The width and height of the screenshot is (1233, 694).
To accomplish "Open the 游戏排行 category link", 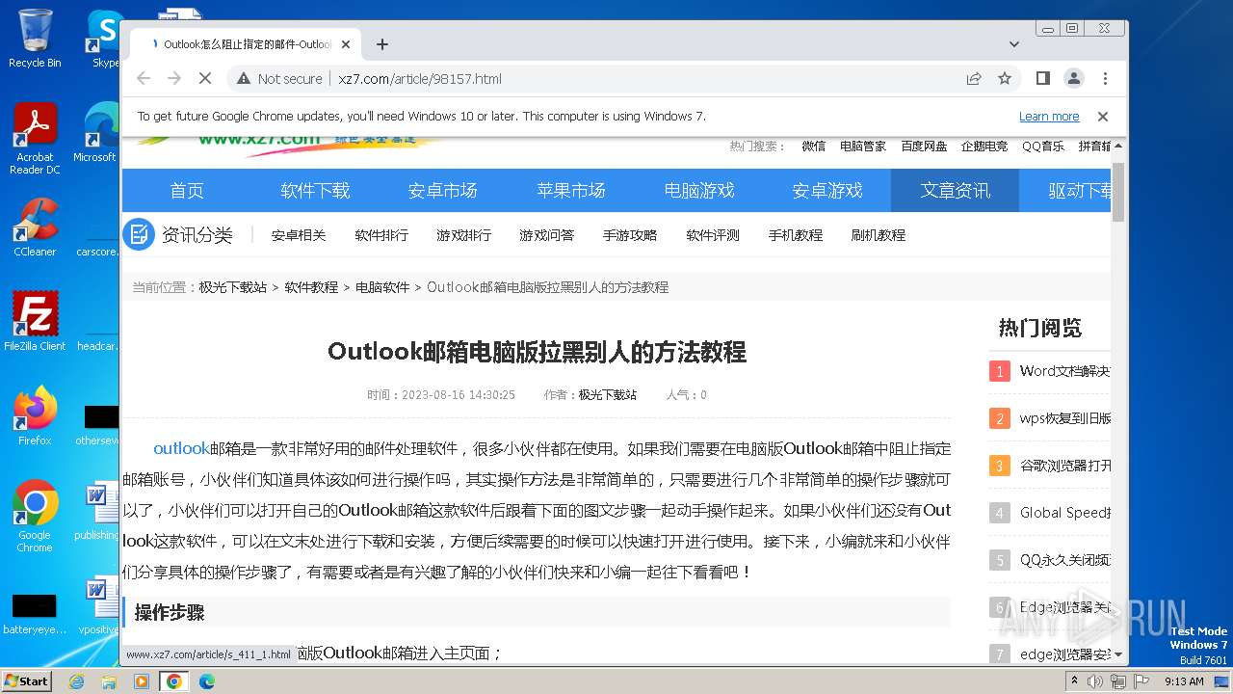I will coord(464,235).
